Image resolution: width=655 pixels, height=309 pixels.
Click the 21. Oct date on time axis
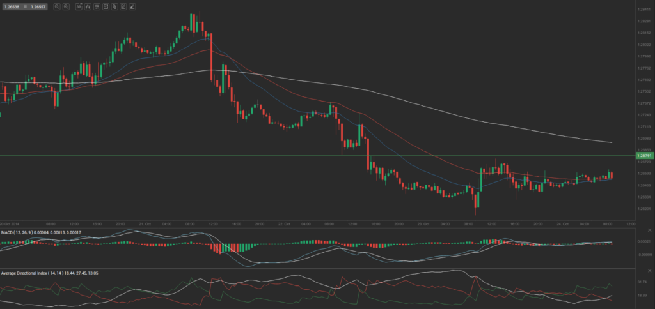click(144, 224)
